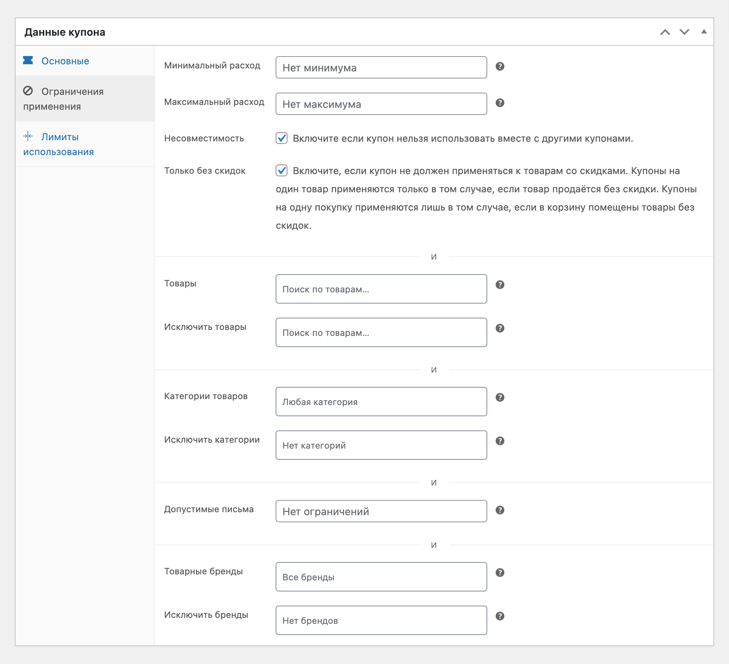Click the Несовместимость field label
Viewport: 729px width, 664px height.
(x=204, y=138)
